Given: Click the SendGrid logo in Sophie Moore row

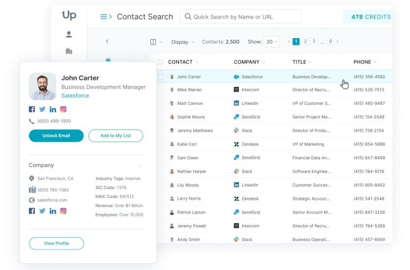Looking at the screenshot, I should point(236,117).
